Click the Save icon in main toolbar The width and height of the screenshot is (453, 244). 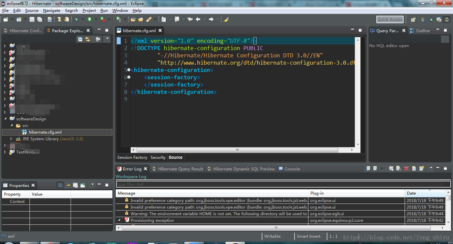click(x=32, y=20)
